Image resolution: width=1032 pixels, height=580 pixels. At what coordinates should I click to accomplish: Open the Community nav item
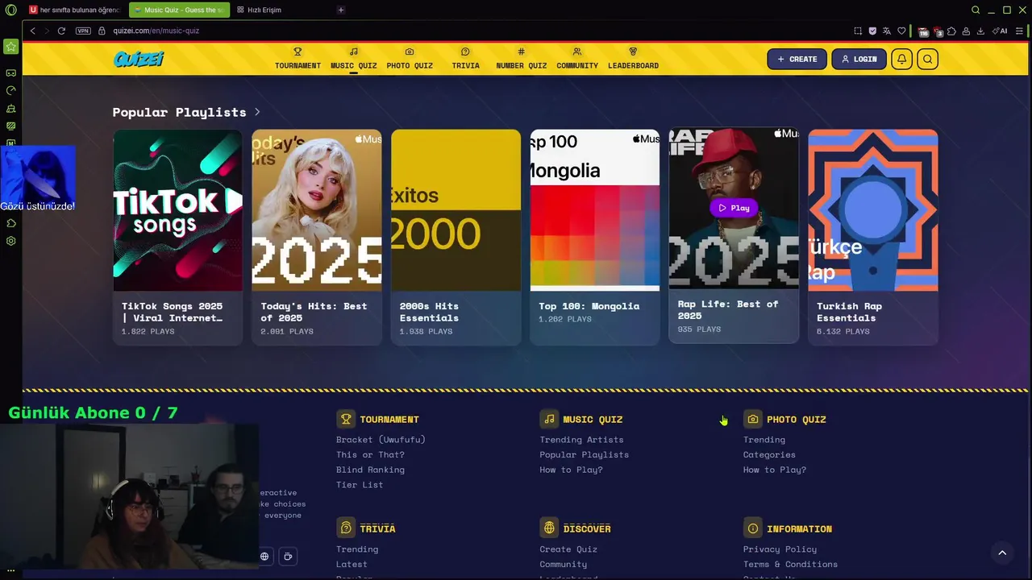[x=577, y=58]
